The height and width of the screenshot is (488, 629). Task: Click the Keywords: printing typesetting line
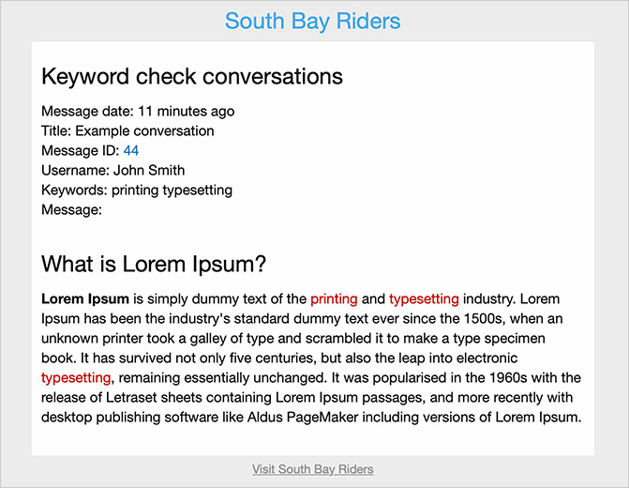point(137,191)
